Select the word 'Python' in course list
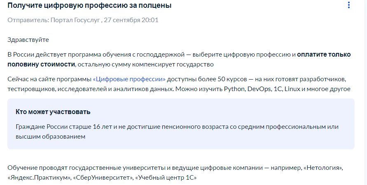This screenshot has height=185, width=367. pyautogui.click(x=234, y=89)
